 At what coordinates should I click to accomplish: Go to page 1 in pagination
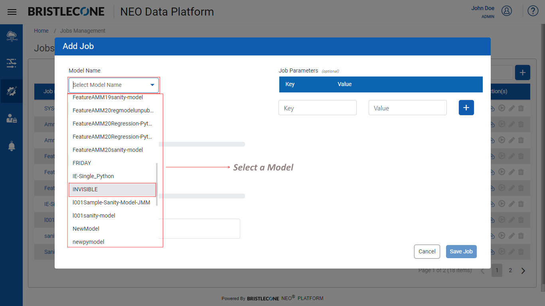(497, 270)
